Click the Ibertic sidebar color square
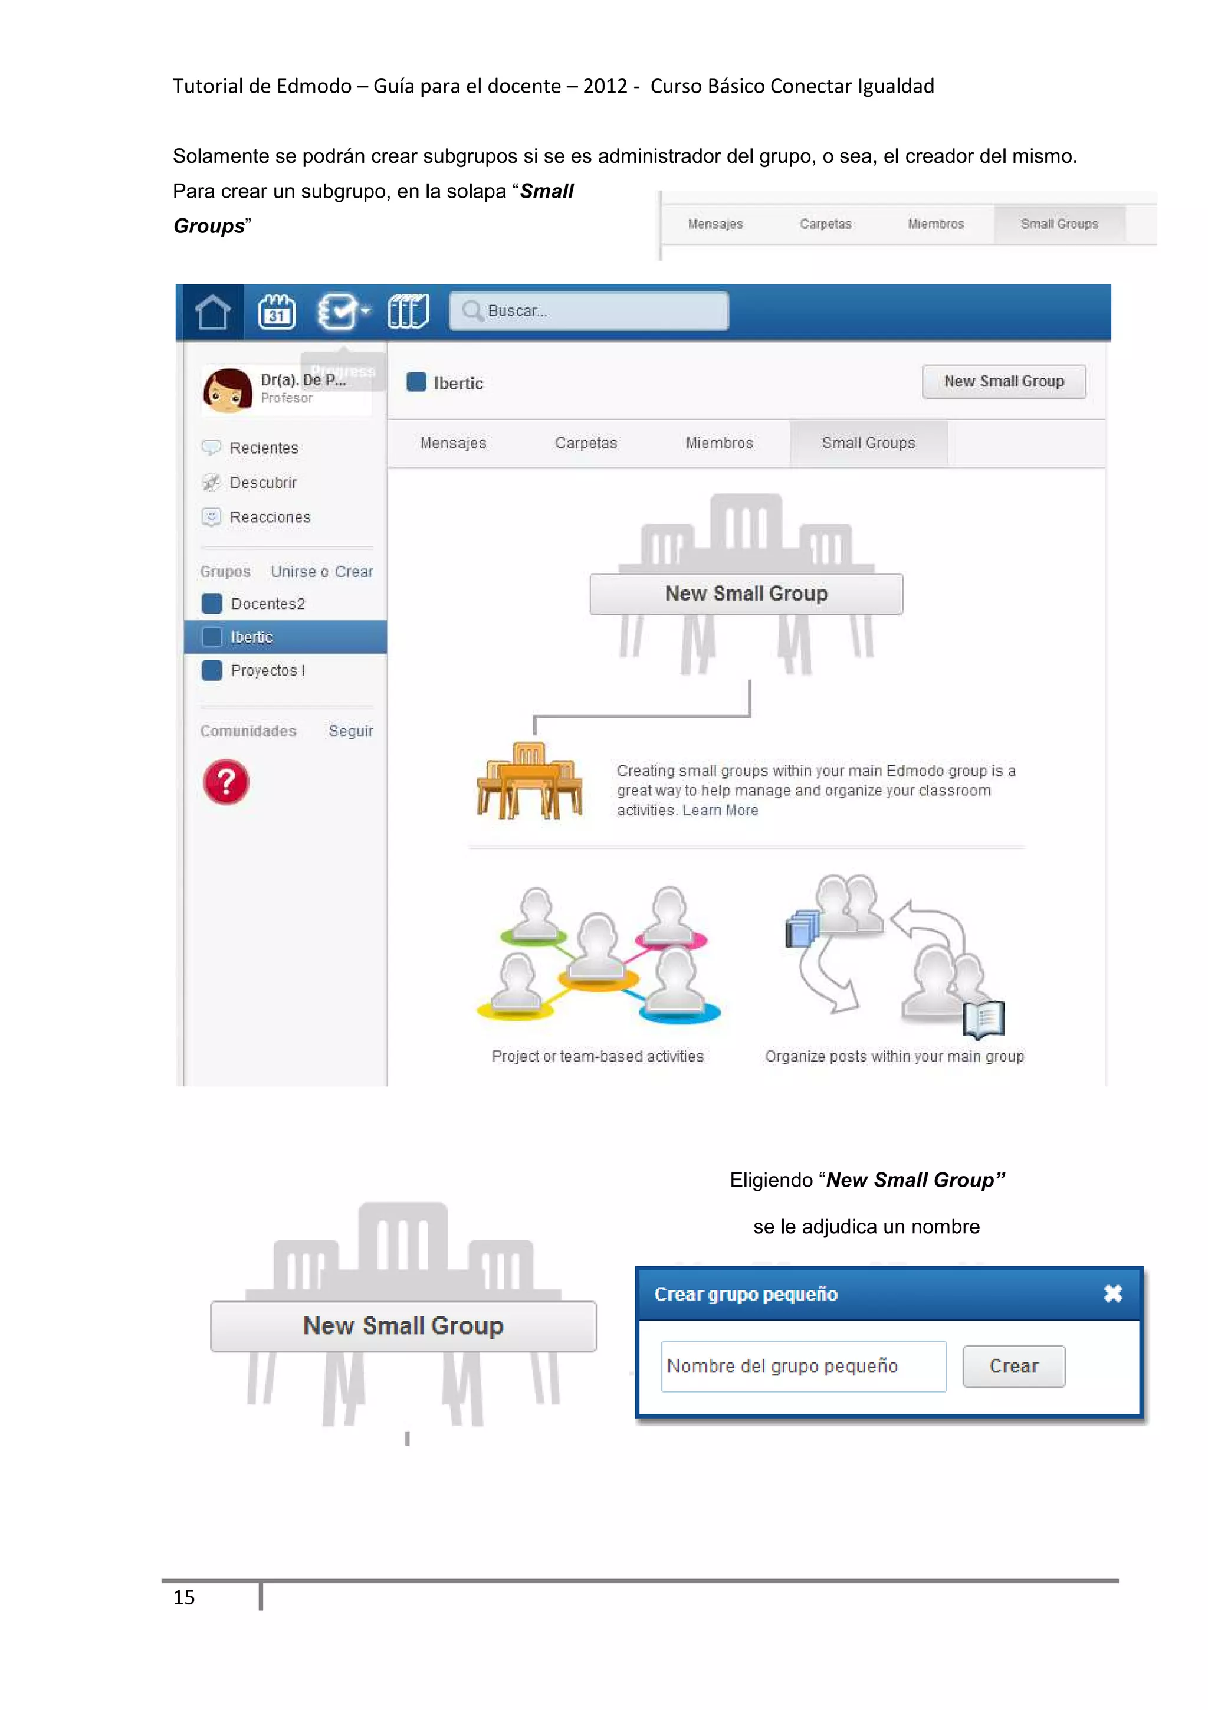 [212, 637]
